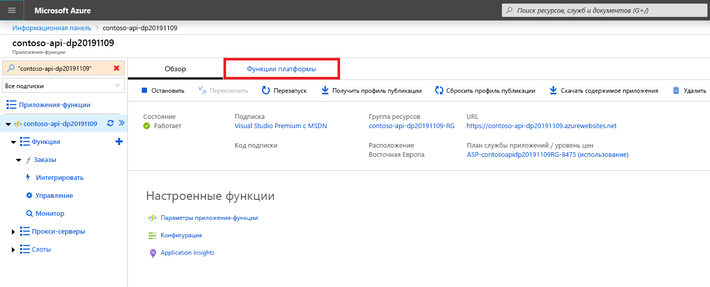This screenshot has width=710, height=287.
Task: Click the list icon beside Слоты
Action: (25, 249)
